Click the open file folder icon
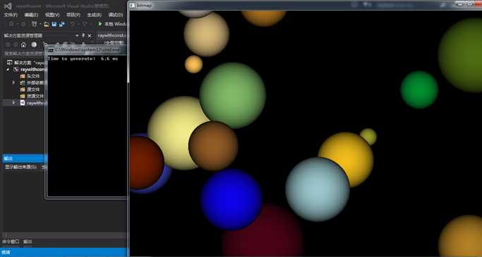Viewport: 482px width, 257px height. [47, 24]
